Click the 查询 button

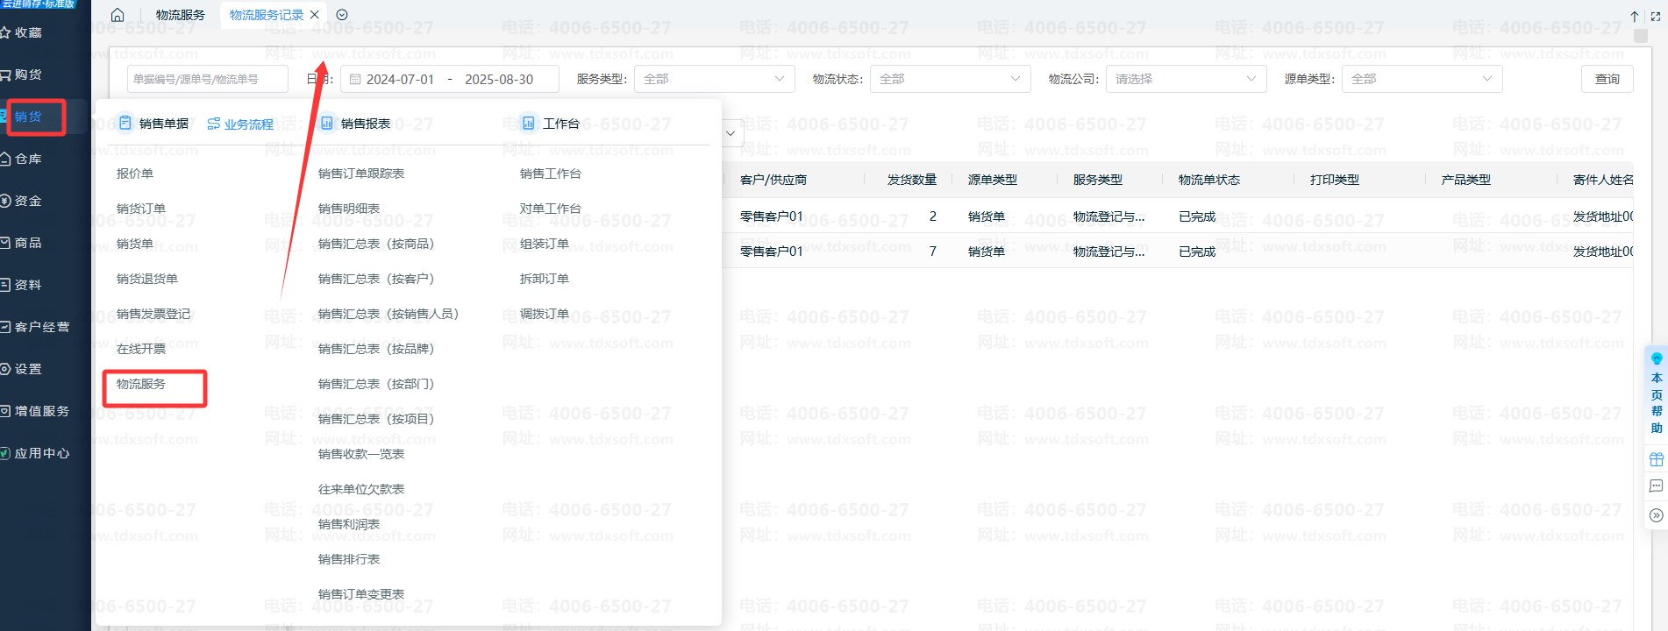click(1607, 79)
